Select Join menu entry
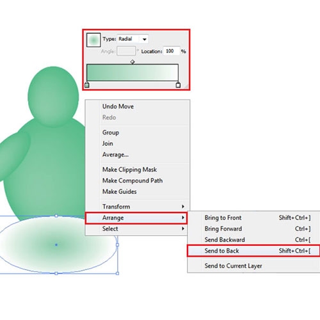 tap(108, 143)
